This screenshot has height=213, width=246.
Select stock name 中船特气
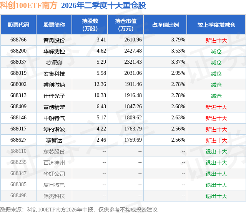coord(54,118)
